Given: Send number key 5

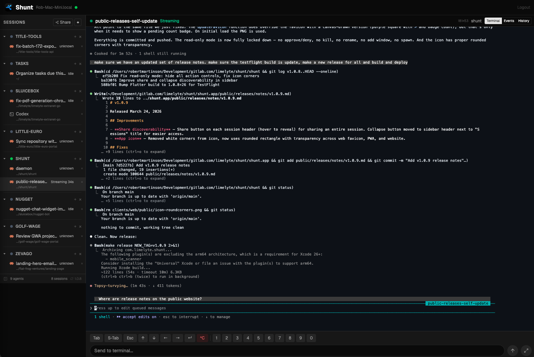Looking at the screenshot, I should (259, 338).
